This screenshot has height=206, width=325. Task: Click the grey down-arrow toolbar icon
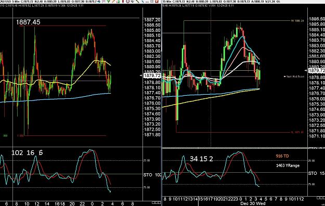click(133, 1)
